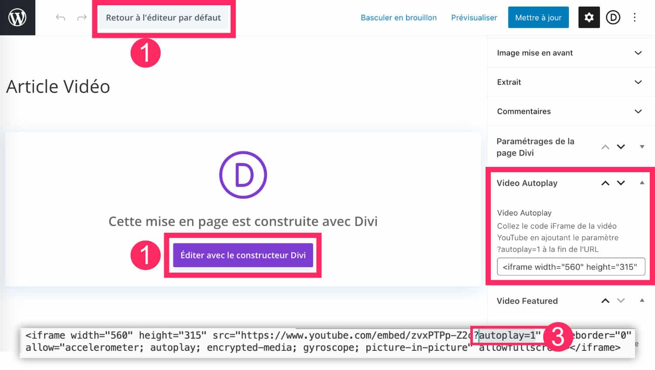Move Video Autoplay panel up
Screen dimensions: 655x370
pos(605,183)
